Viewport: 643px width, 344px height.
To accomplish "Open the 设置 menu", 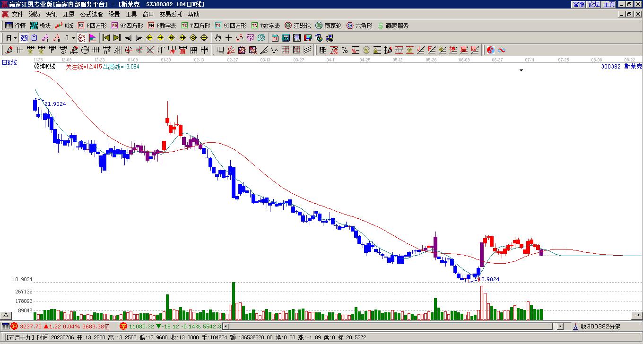I will 114,15.
